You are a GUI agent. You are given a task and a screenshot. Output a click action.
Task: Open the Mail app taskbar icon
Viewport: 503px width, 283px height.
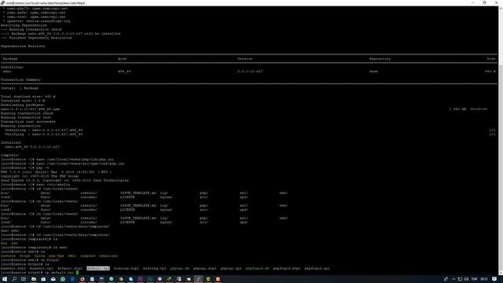53,279
